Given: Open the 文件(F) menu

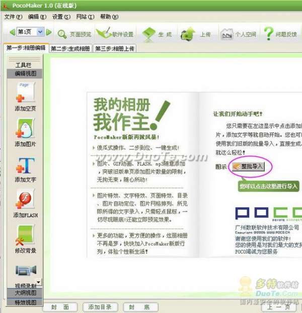Looking at the screenshot, I should 13,17.
